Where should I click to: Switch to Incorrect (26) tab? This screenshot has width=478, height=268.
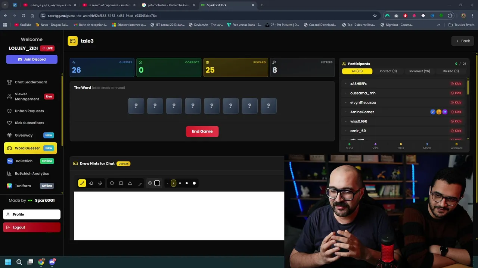420,71
